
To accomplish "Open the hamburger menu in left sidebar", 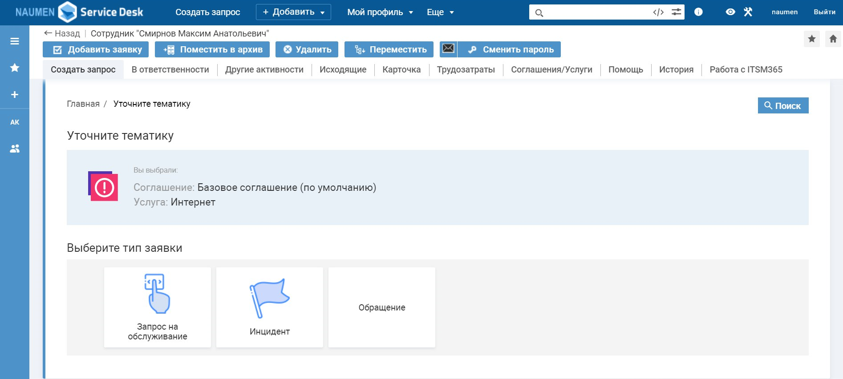I will pyautogui.click(x=15, y=41).
